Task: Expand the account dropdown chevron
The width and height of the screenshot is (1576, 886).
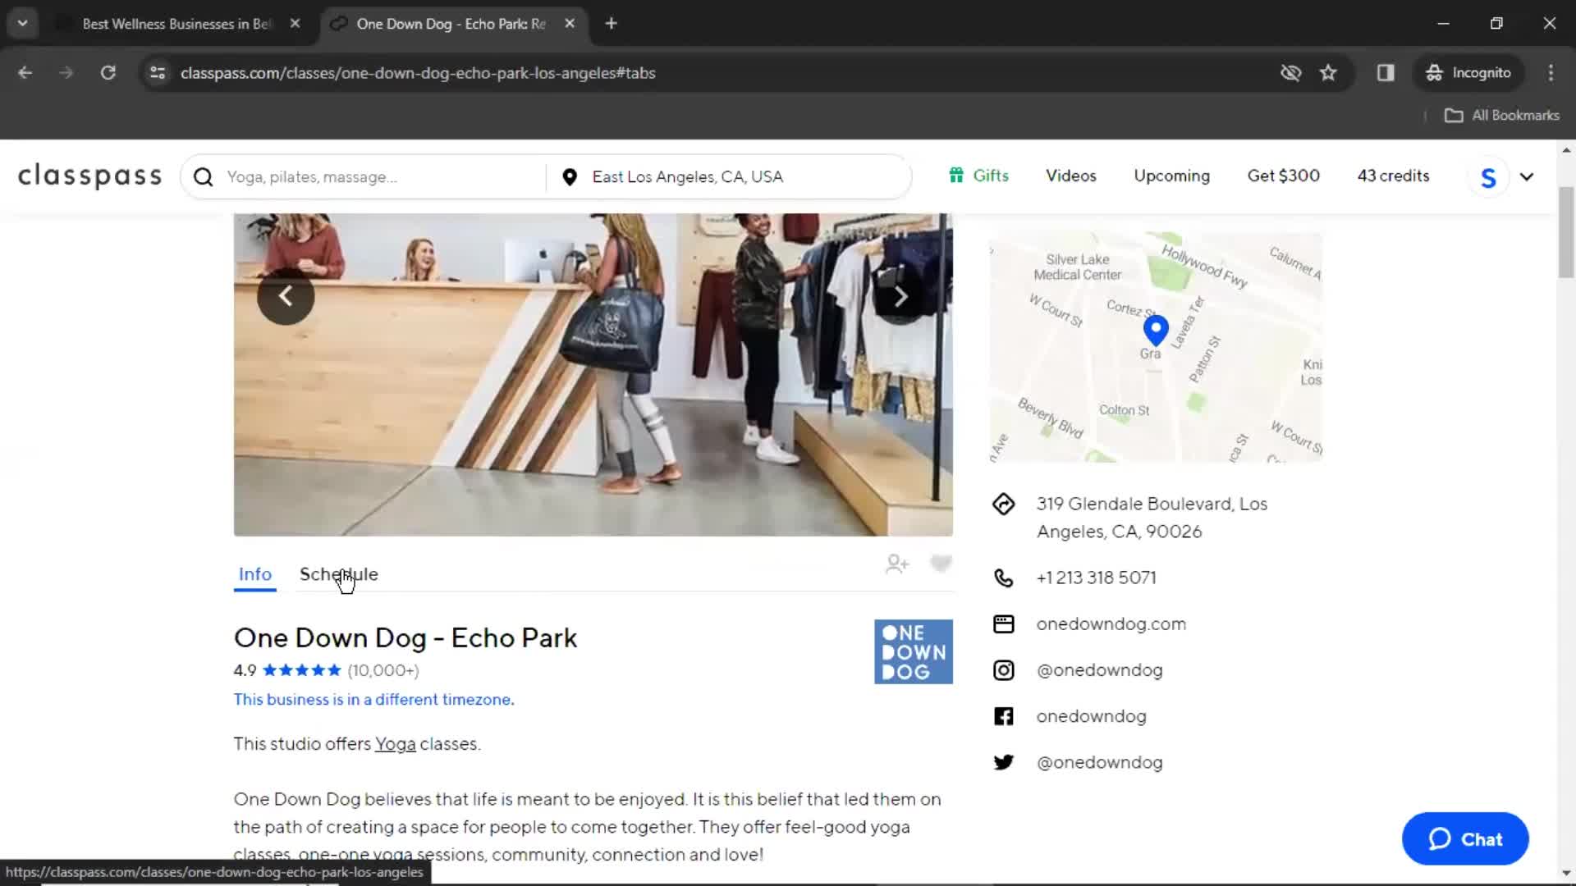Action: (x=1527, y=177)
